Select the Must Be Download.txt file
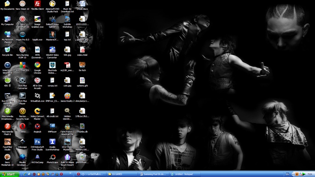Screen dimensions: 315x177 coord(67,7)
